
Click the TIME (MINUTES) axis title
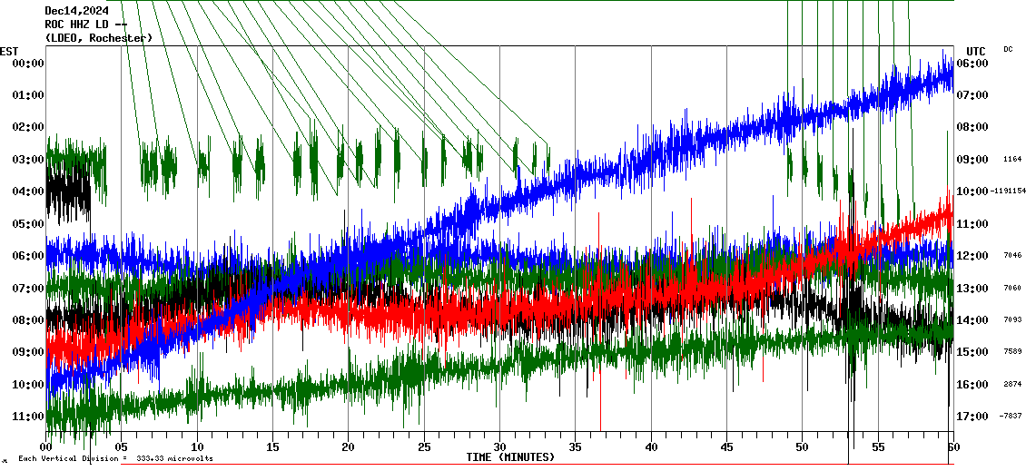(510, 457)
